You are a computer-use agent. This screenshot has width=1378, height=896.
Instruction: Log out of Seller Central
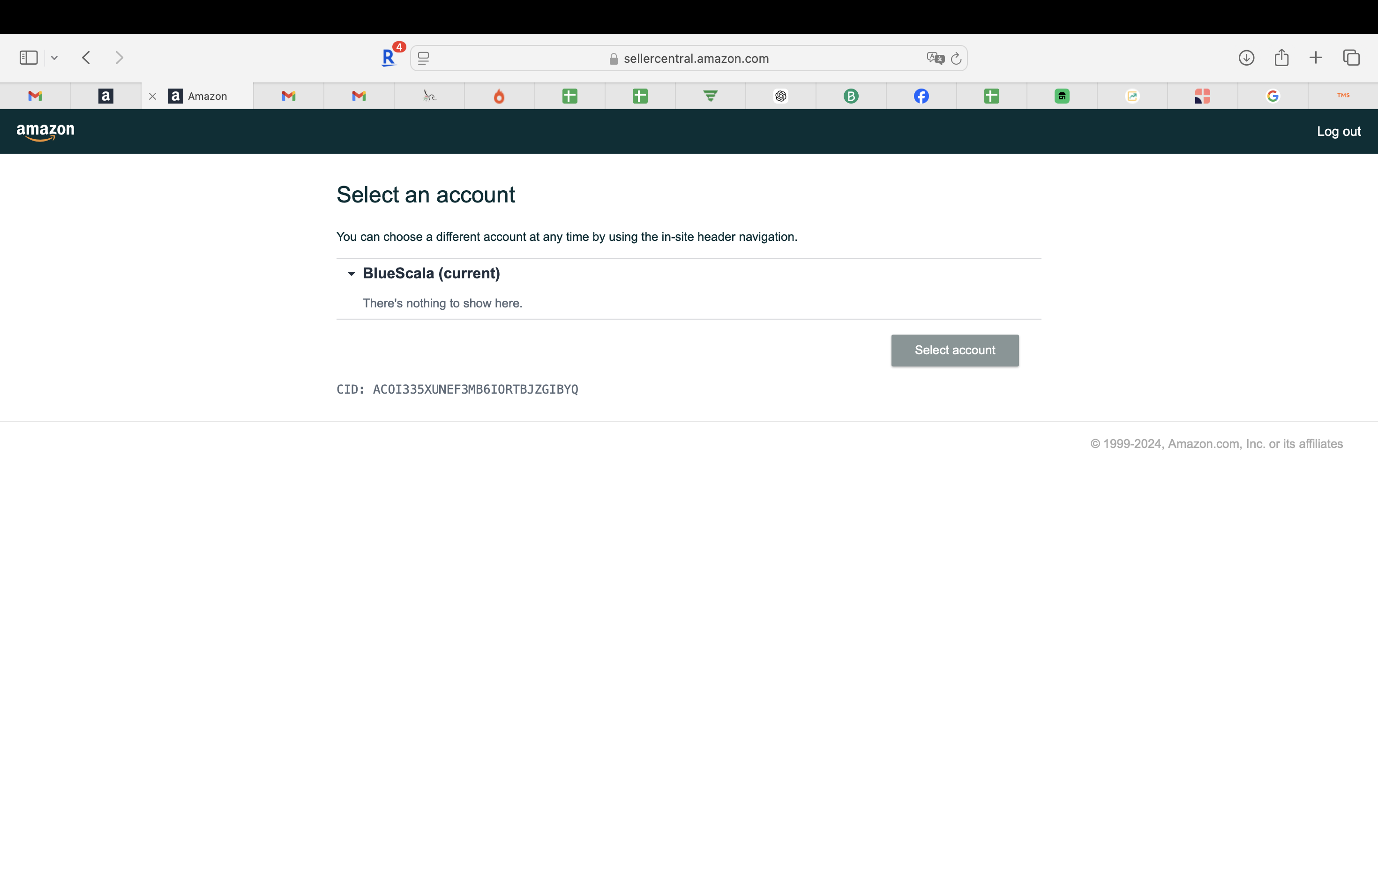1339,131
